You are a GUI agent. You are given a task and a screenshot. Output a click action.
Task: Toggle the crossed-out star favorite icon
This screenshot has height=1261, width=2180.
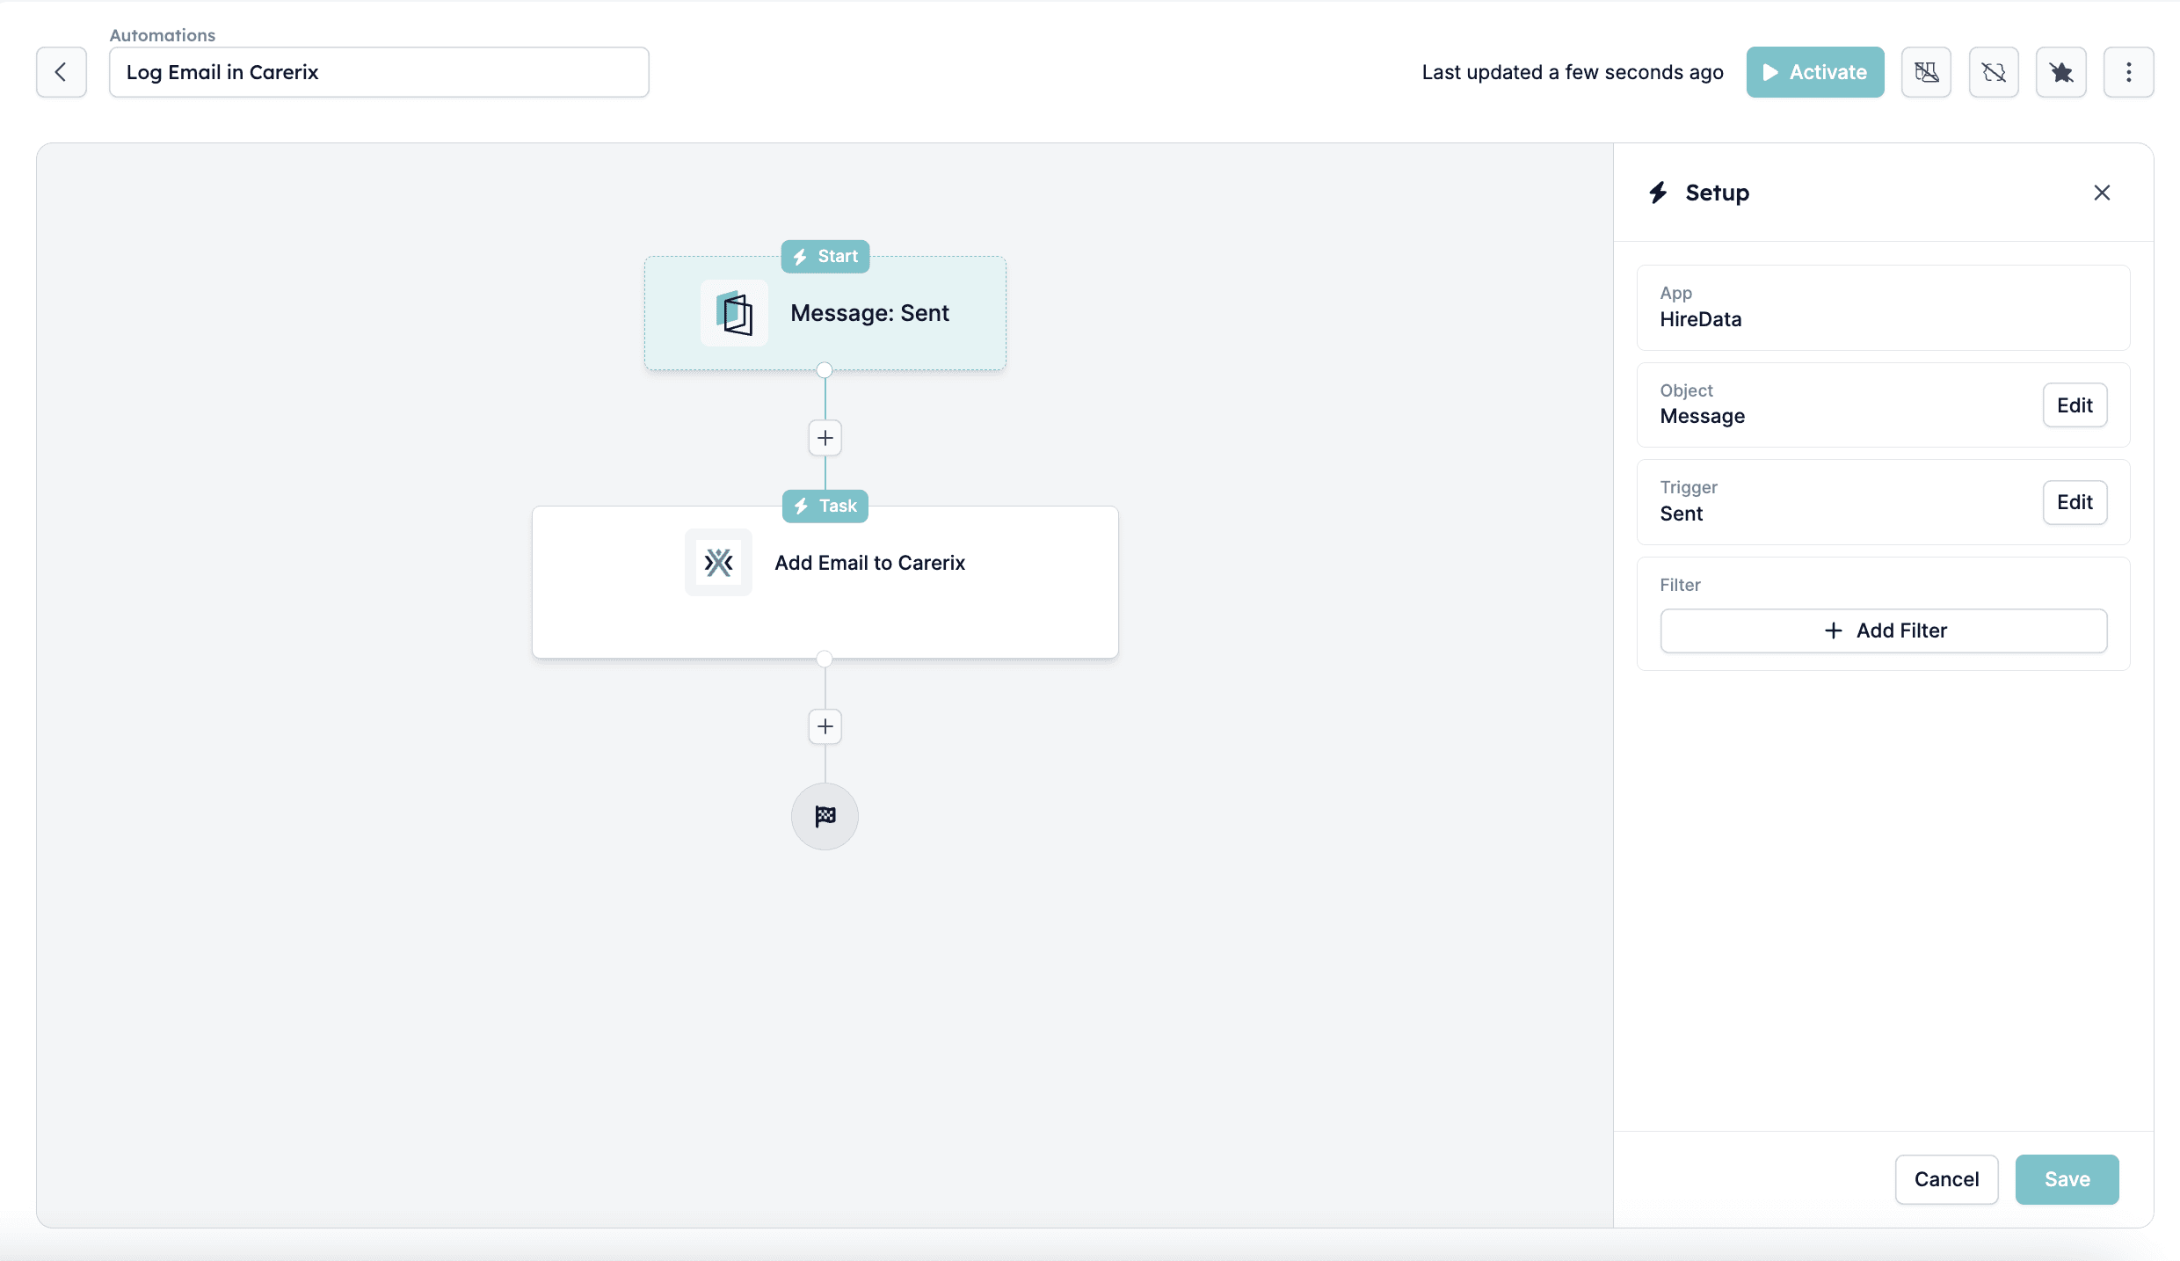(2061, 72)
